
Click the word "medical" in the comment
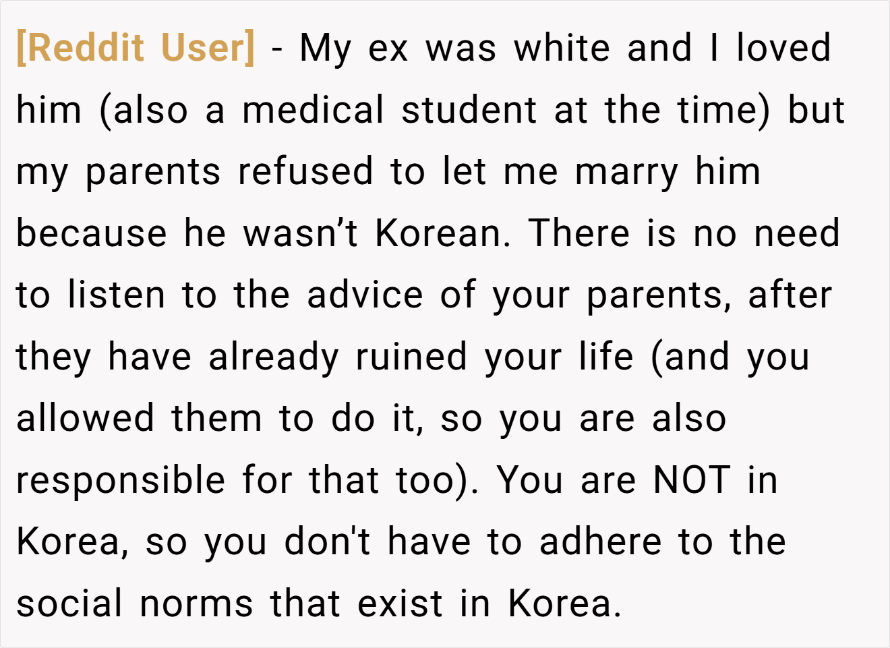(x=314, y=110)
